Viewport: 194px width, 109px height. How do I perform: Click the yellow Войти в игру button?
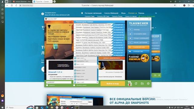(x=112, y=84)
